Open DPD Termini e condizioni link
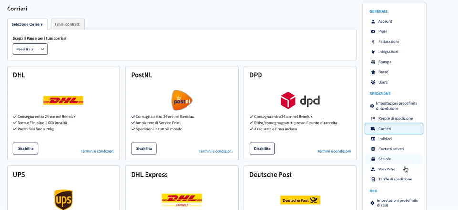Image resolution: width=458 pixels, height=210 pixels. 334,151
